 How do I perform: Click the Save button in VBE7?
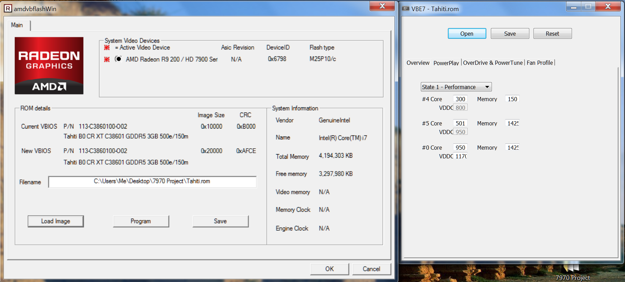click(510, 34)
